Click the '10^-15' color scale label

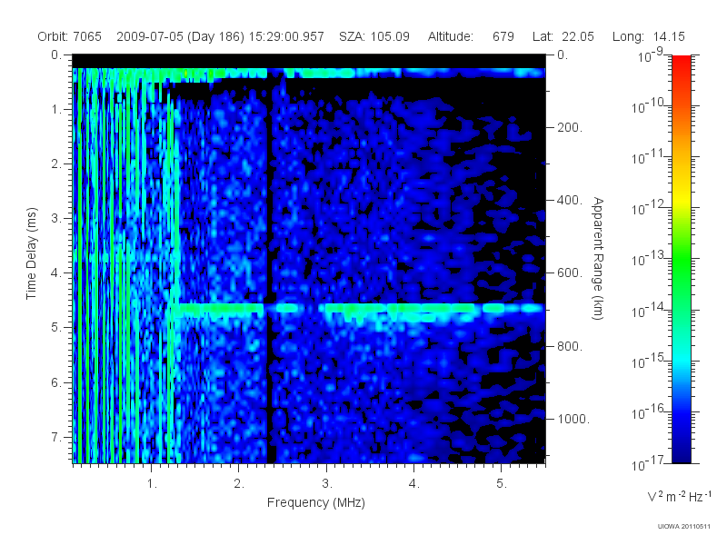click(647, 361)
